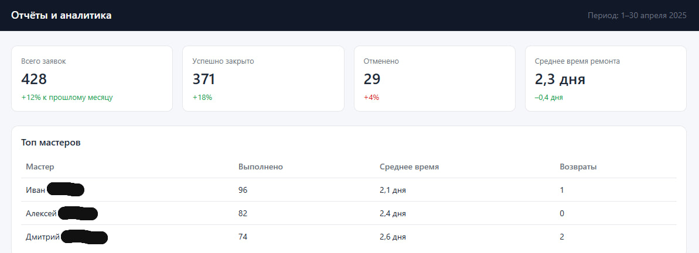Select master Иван's name in the table
Viewport: 699px width, 253px height.
click(x=36, y=190)
